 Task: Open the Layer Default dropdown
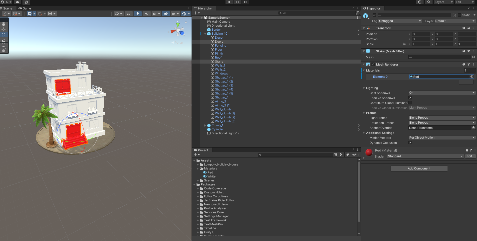(x=455, y=21)
